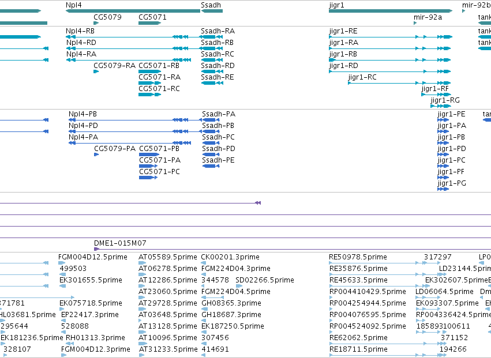Click protein CG5079-PA
491x358 pixels.
coord(115,149)
